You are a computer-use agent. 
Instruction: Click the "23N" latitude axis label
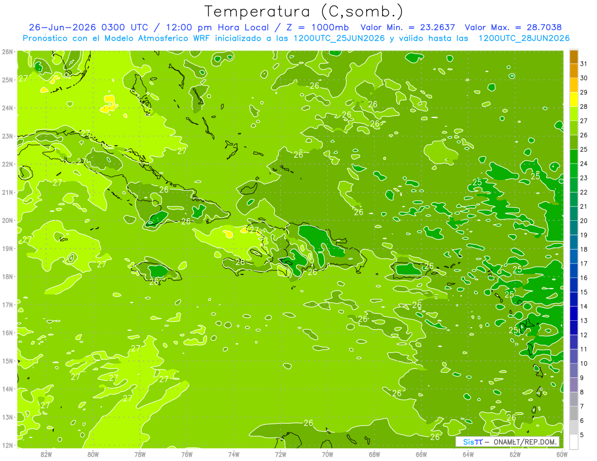point(7,136)
